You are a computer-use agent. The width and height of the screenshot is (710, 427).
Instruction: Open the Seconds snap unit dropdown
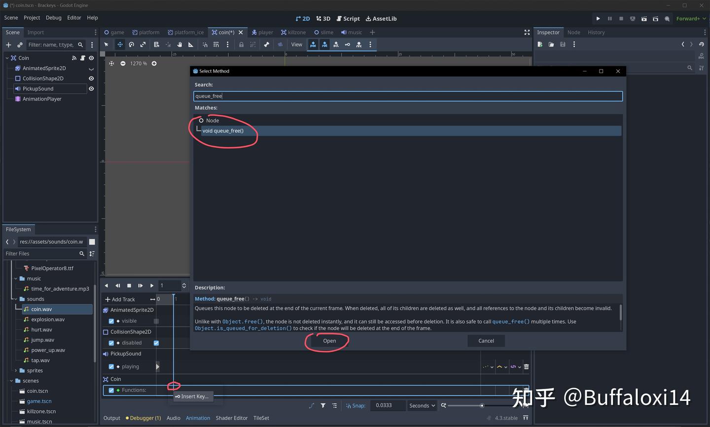coord(422,405)
